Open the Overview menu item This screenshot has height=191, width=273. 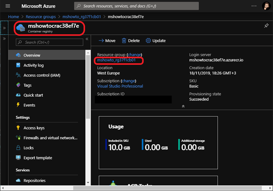tap(47, 55)
